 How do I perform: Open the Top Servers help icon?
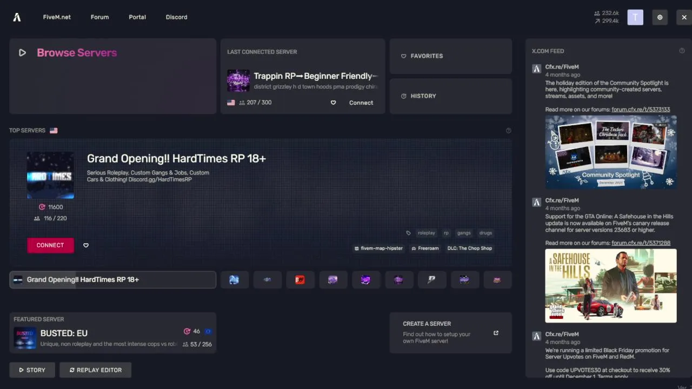point(508,130)
